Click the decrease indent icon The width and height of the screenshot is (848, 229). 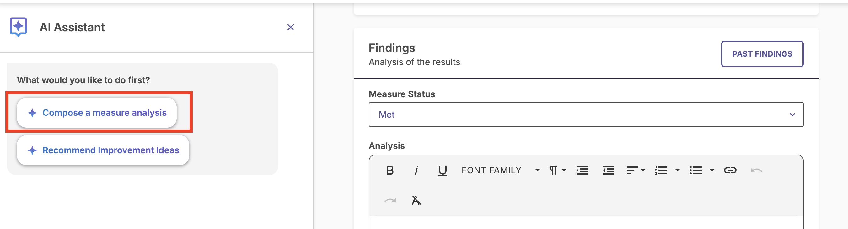coord(608,170)
